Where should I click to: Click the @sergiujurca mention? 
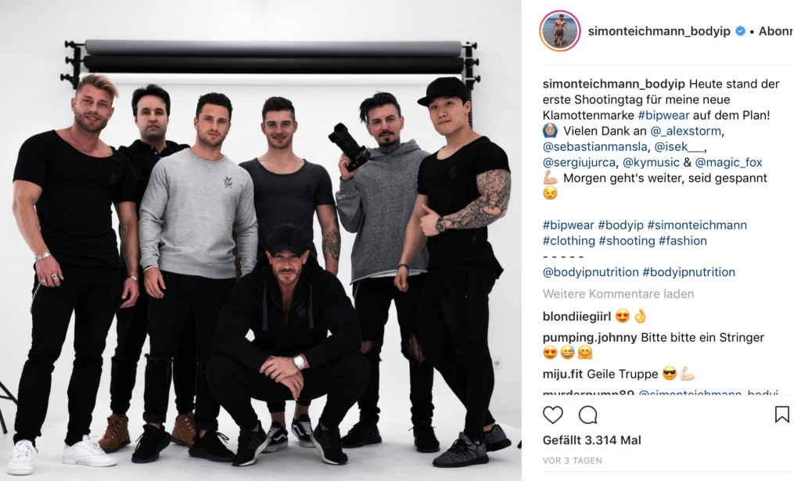coord(579,163)
